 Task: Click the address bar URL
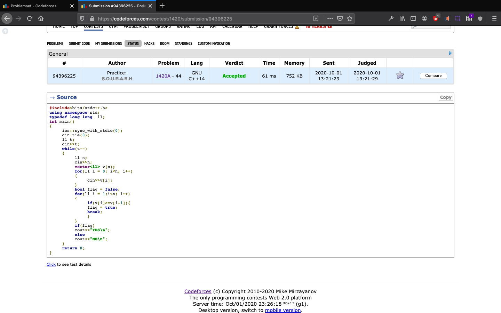pos(165,19)
